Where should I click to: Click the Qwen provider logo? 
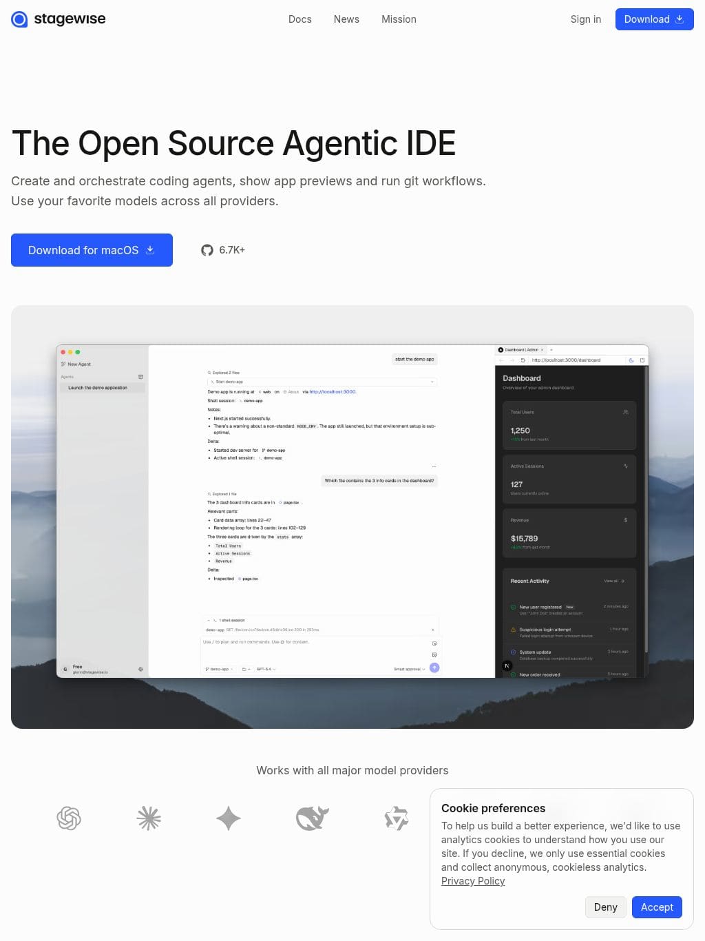click(x=397, y=818)
